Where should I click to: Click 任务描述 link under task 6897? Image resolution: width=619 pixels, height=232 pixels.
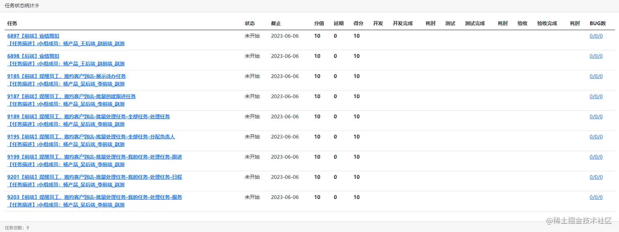(66, 43)
